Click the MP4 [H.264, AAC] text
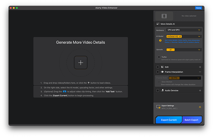The width and height of the screenshot is (213, 137). tap(169, 109)
